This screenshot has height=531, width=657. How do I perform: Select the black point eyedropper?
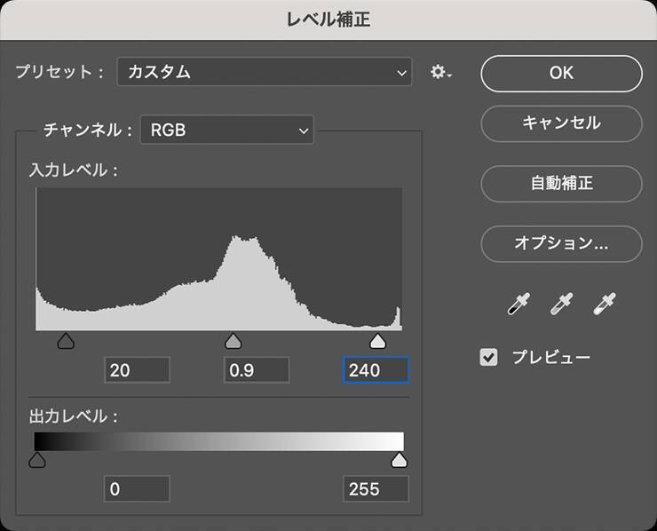point(516,305)
